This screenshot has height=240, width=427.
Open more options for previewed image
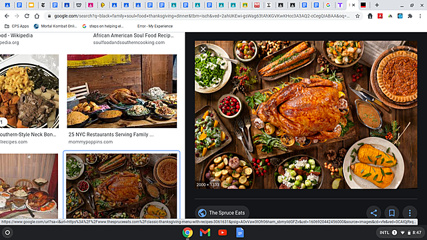[410, 213]
